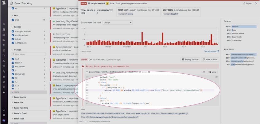
Task: Click the version:8eacf17 last seen tag
Action: (171, 14)
